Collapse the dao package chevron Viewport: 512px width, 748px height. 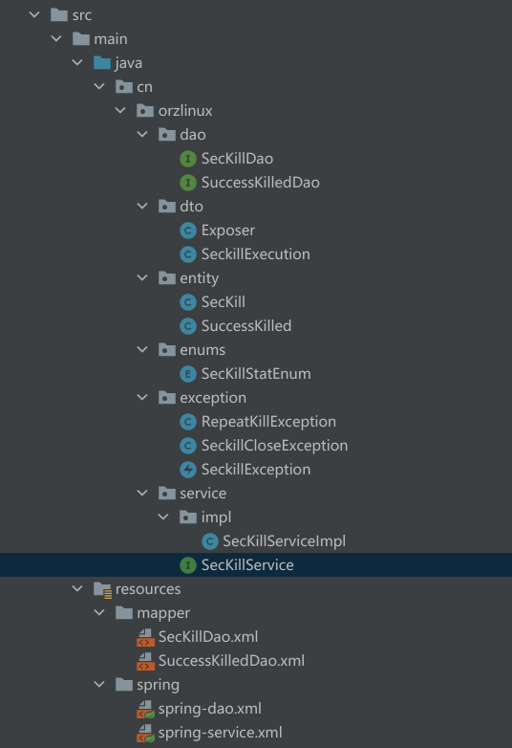coord(142,135)
